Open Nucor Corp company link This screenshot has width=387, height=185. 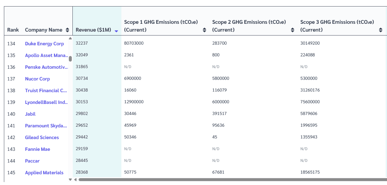tap(37, 79)
